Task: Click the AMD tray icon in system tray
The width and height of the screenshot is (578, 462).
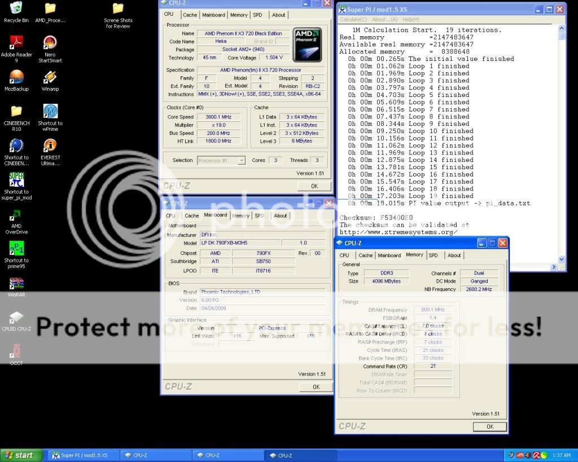Action: click(520, 455)
